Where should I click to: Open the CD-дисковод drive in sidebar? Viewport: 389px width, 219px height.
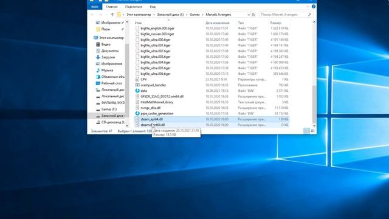(113, 122)
